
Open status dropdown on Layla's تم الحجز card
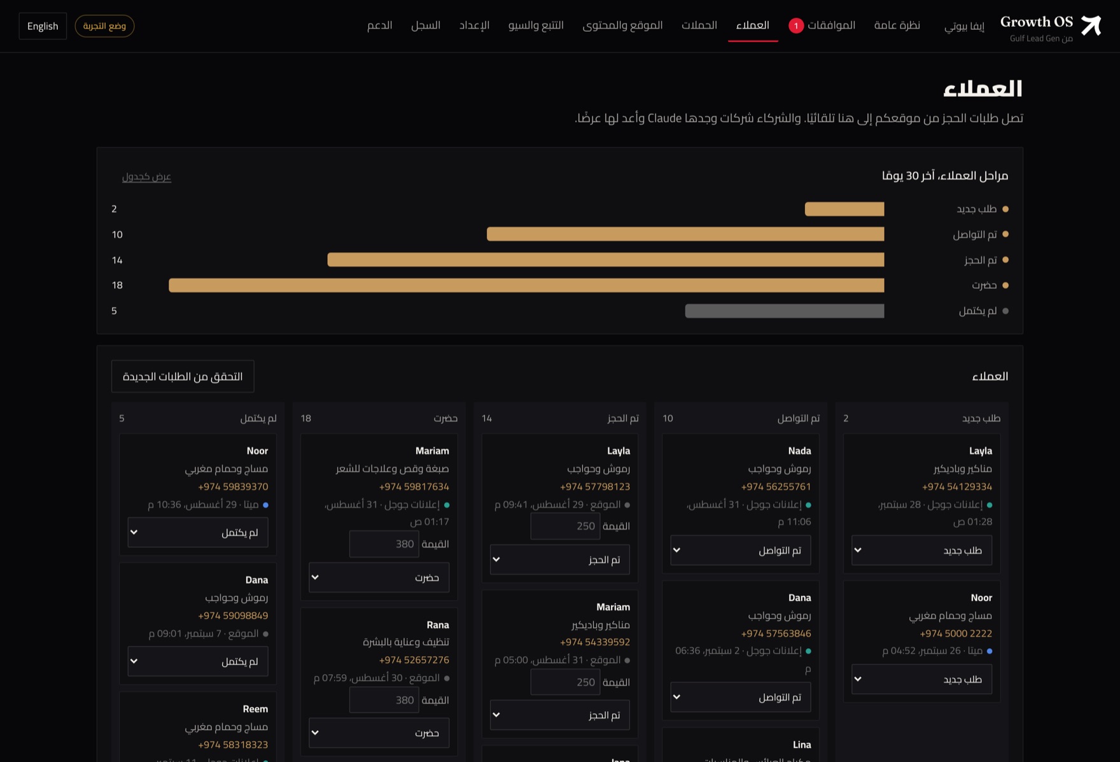click(x=560, y=560)
